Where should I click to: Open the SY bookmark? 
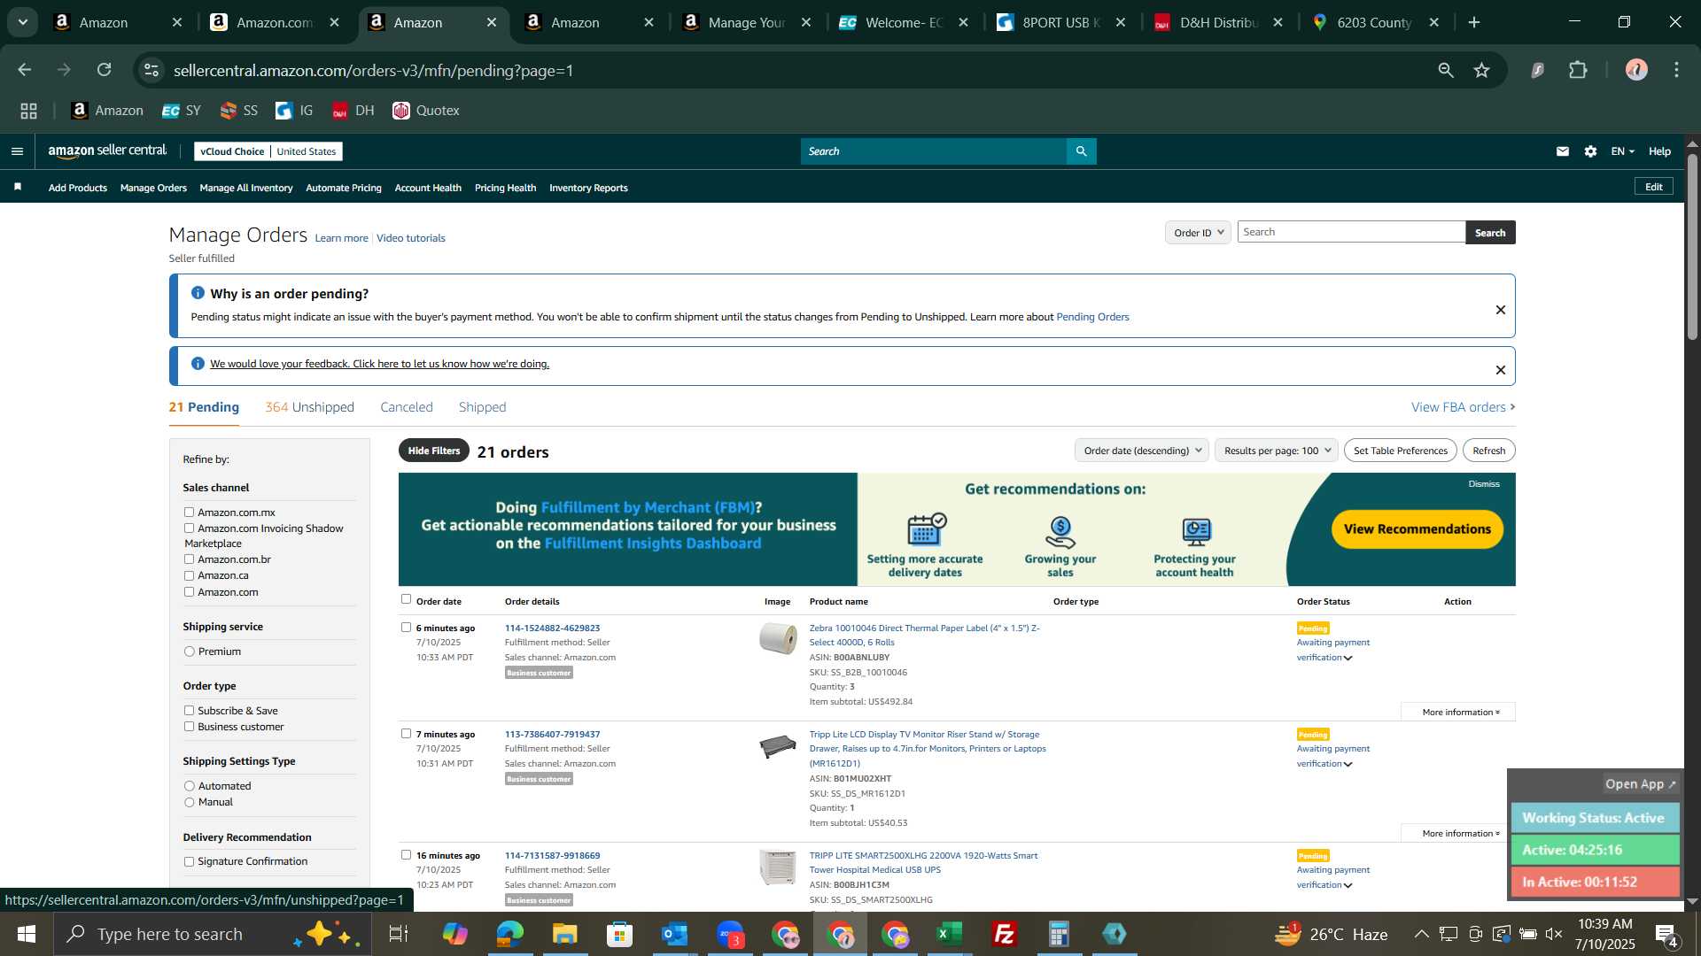click(182, 111)
